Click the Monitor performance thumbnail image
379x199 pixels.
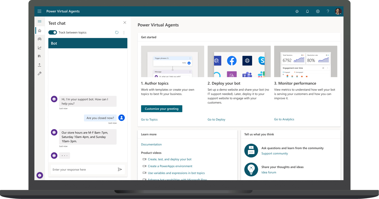coord(306,61)
